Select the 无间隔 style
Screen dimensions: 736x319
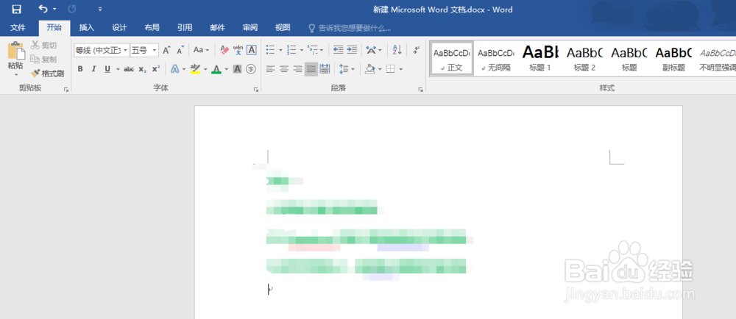point(496,58)
